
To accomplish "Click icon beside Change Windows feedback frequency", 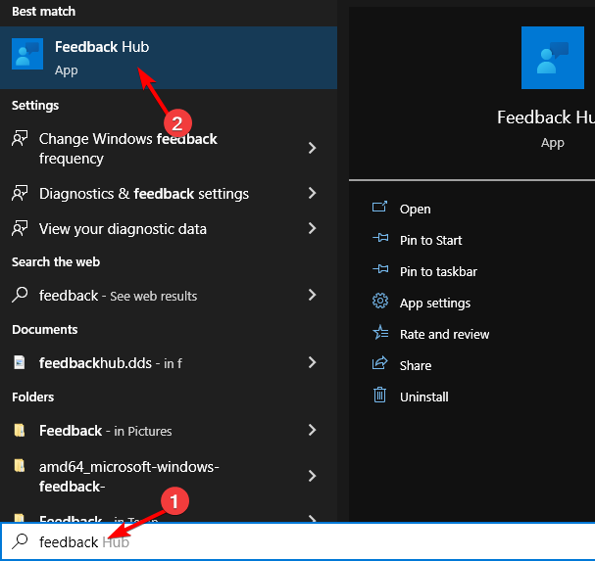I will click(20, 138).
